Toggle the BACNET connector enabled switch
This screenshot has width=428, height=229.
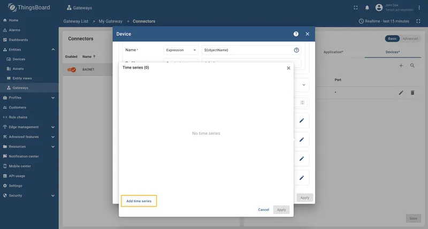tap(72, 70)
